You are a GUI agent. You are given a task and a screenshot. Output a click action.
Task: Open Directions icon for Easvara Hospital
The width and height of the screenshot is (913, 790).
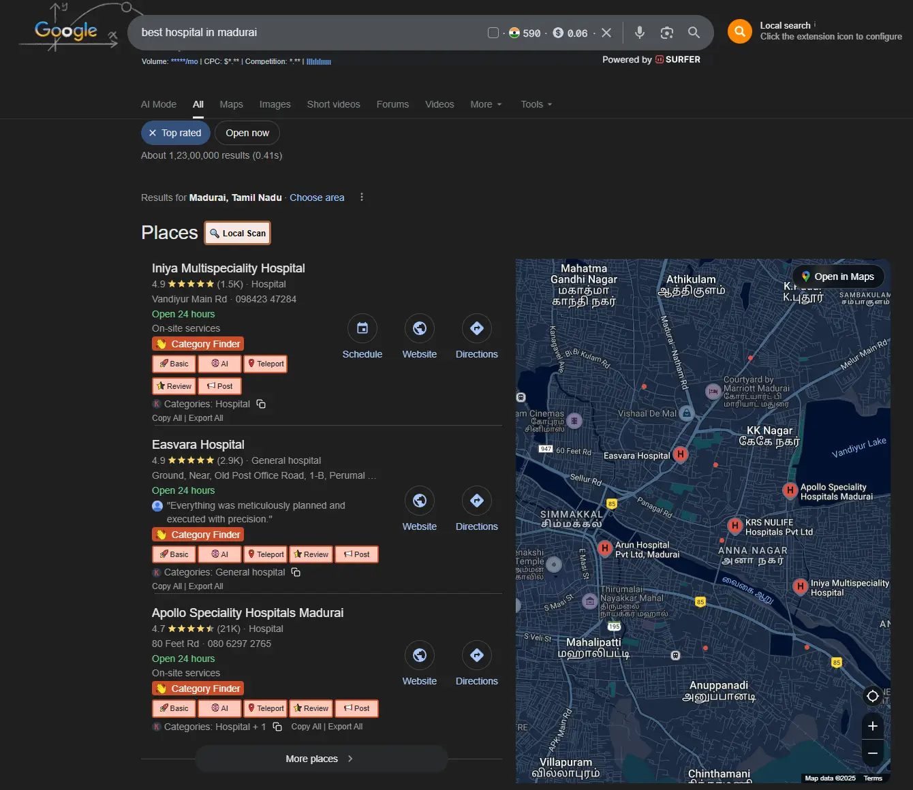click(x=476, y=501)
